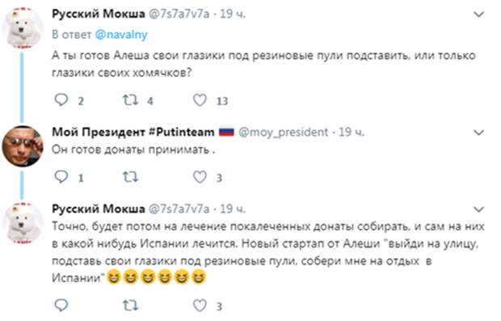The width and height of the screenshot is (501, 321).
Task: Open Мой Президент #Putinteam display name
Action: pos(133,132)
